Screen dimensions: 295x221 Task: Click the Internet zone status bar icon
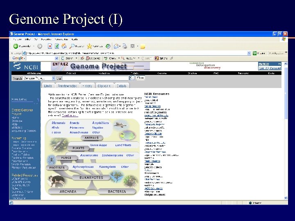(x=250, y=203)
